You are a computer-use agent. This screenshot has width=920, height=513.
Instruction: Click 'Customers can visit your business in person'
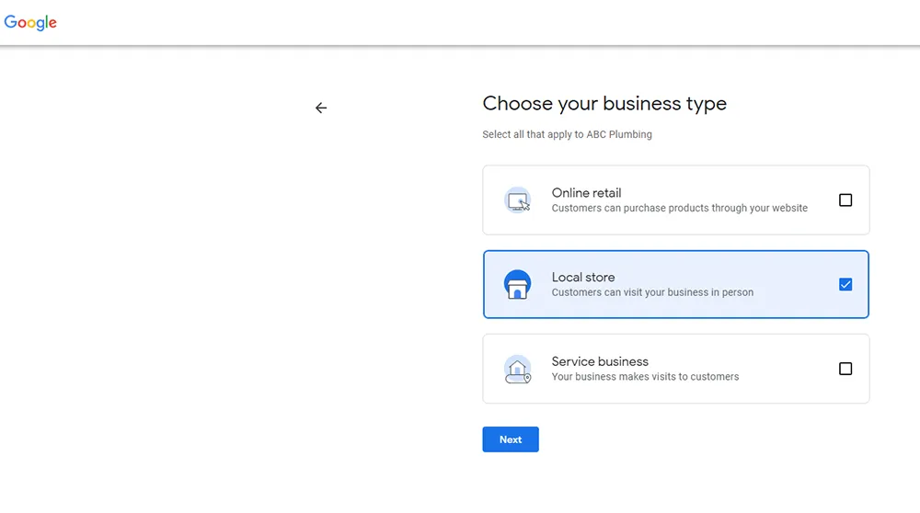[652, 292]
